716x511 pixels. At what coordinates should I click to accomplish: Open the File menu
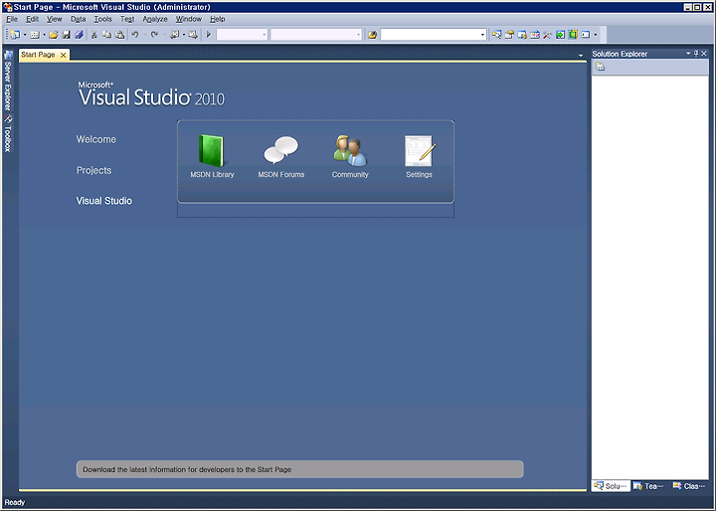tap(12, 19)
